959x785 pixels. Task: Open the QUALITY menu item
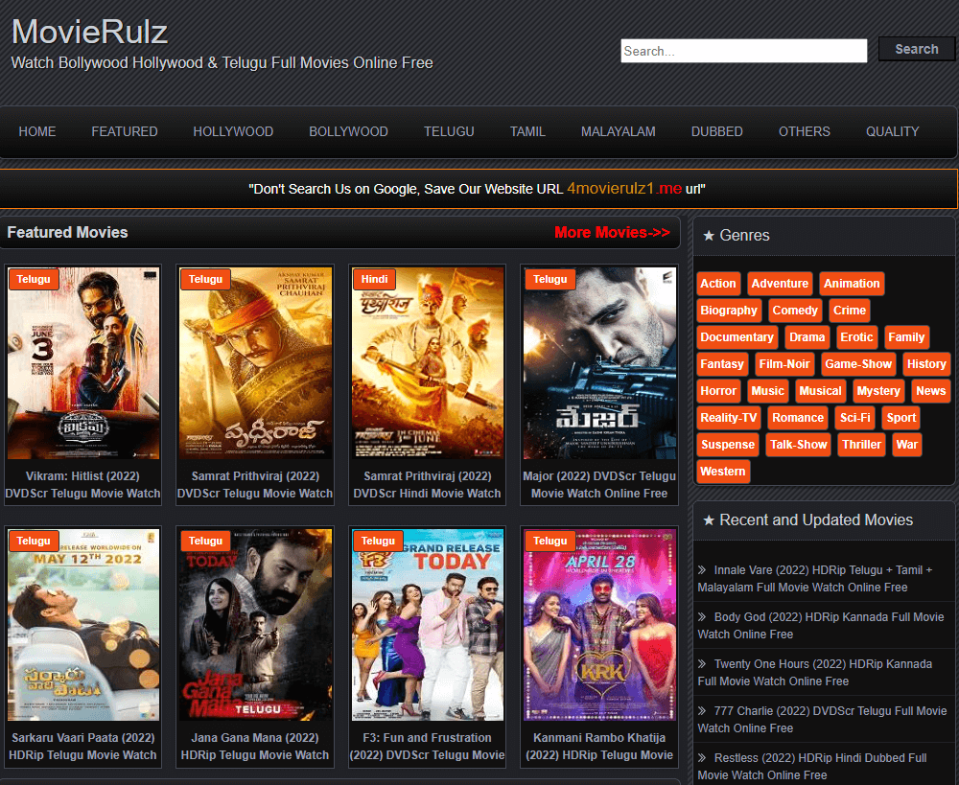coord(892,131)
